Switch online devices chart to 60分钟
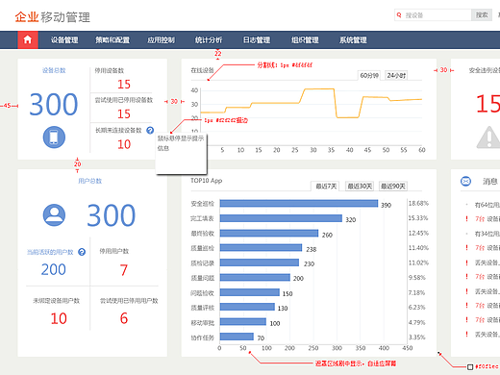500x375 pixels. pos(369,75)
